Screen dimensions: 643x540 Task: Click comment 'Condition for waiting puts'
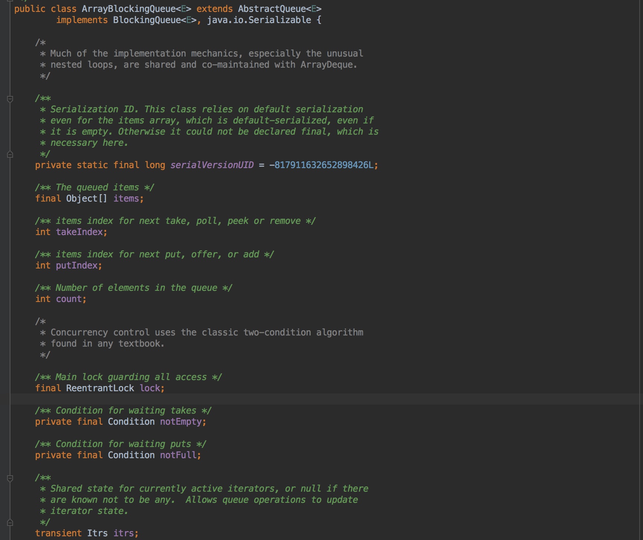(x=121, y=444)
